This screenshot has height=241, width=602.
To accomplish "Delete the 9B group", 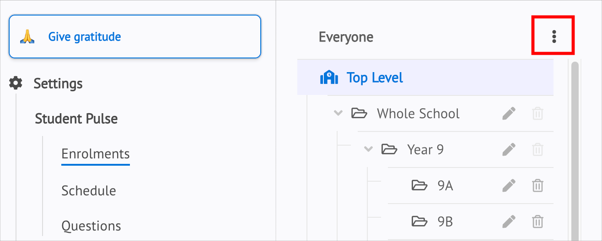I will [x=537, y=221].
